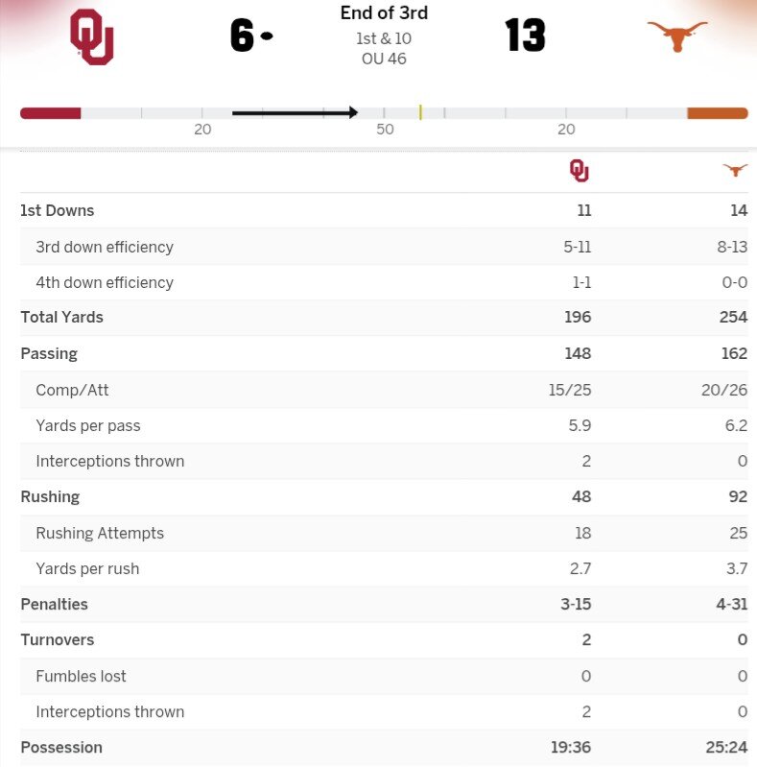This screenshot has width=757, height=767.
Task: Click the orange Texas end zone
Action: point(717,113)
